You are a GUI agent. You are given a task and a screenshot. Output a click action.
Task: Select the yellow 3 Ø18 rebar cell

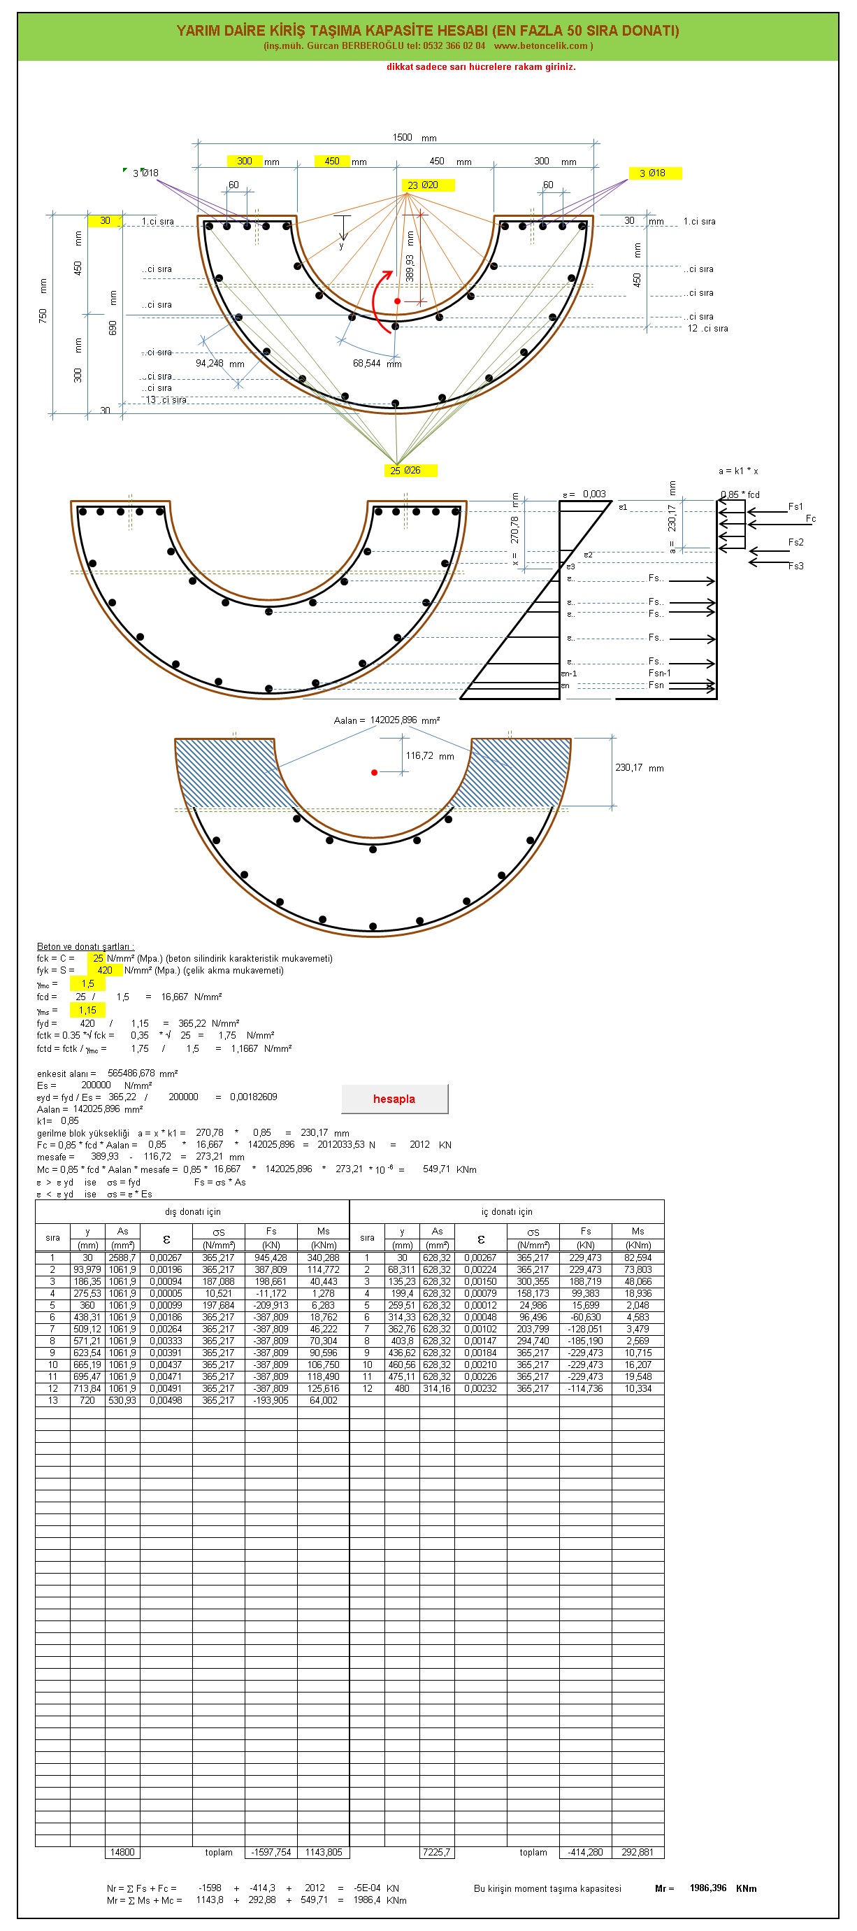[x=655, y=173]
